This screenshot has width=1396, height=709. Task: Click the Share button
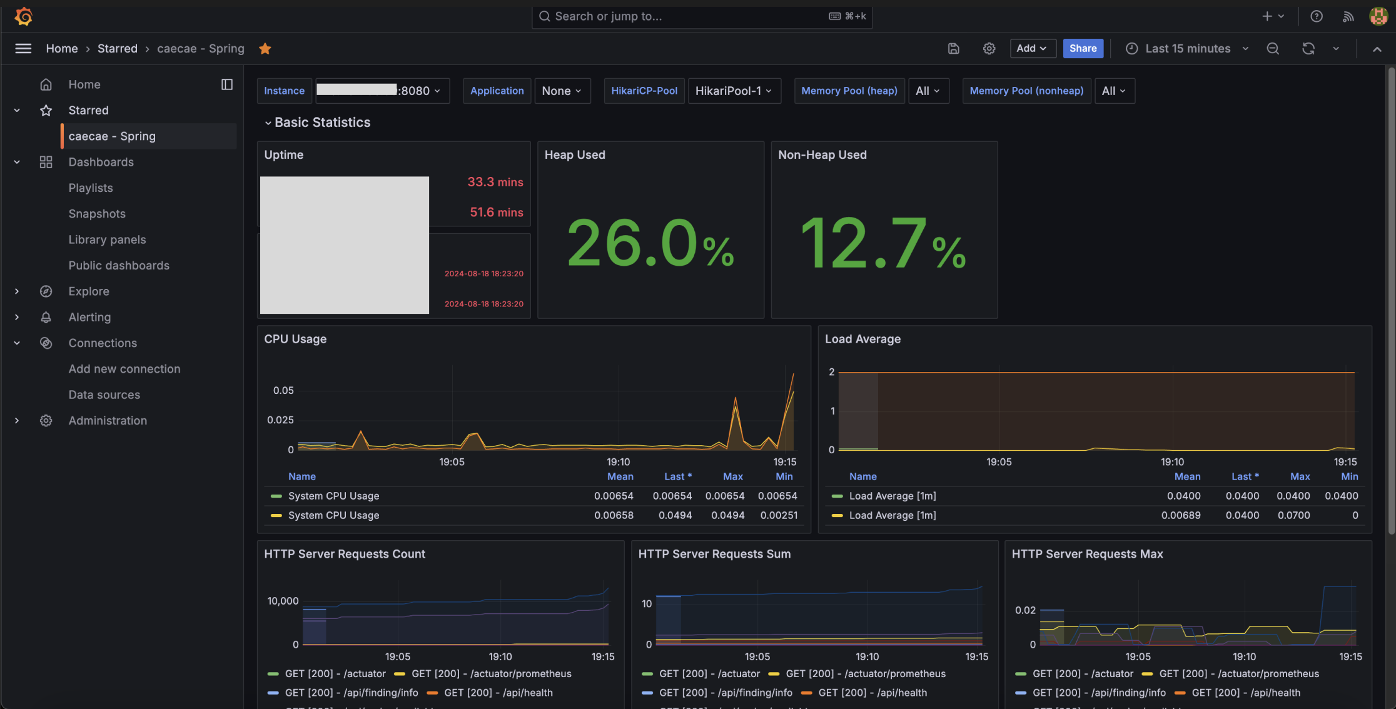pos(1083,48)
